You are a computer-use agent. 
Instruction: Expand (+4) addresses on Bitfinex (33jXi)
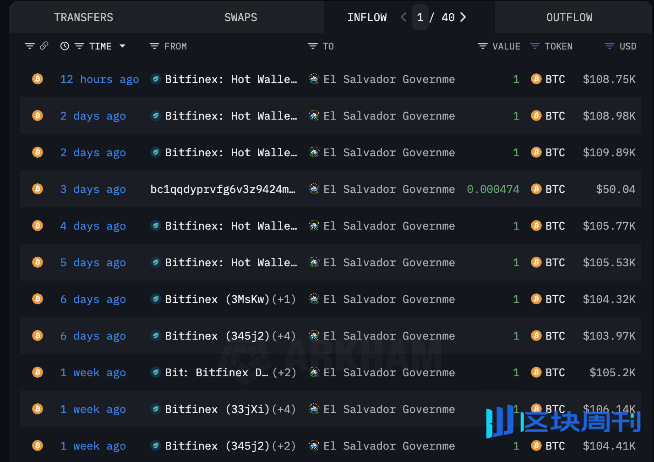284,409
